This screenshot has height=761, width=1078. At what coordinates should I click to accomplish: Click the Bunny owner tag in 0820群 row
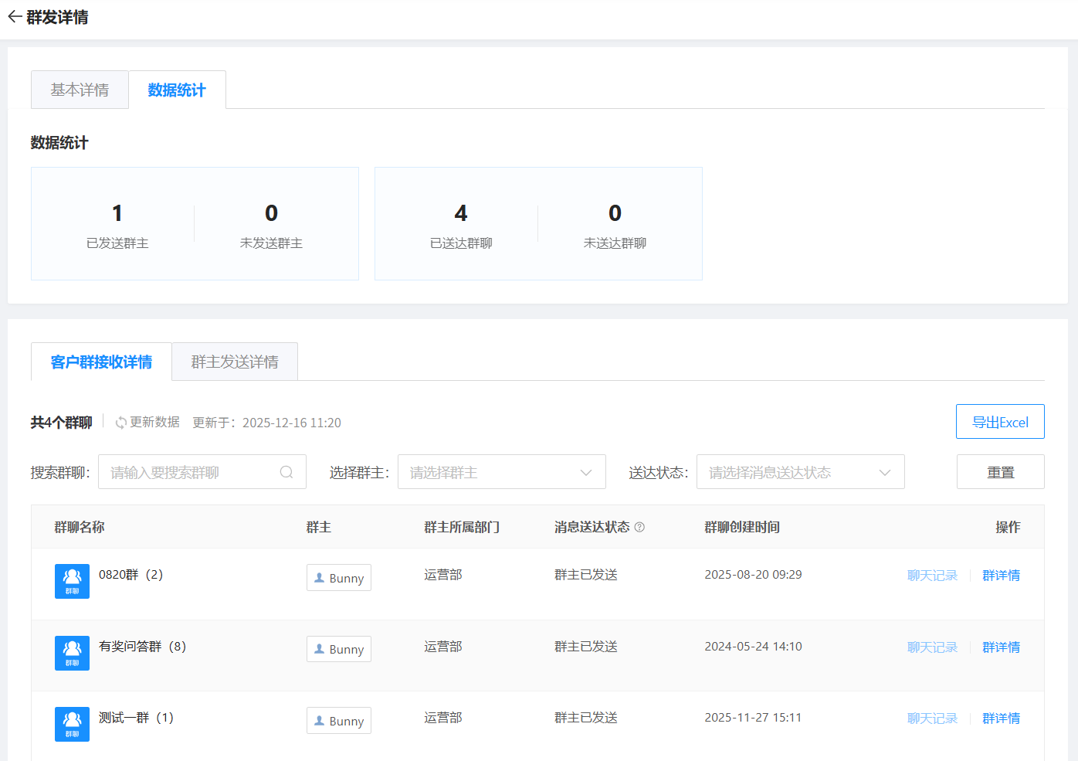338,578
